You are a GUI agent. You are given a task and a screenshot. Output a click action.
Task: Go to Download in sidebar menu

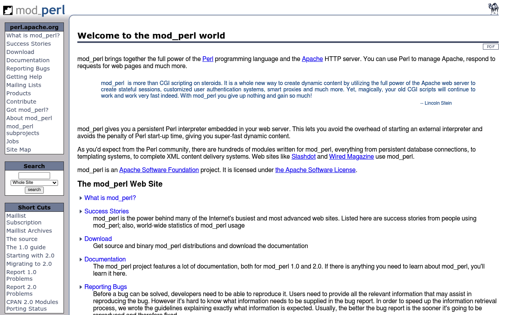click(x=20, y=52)
